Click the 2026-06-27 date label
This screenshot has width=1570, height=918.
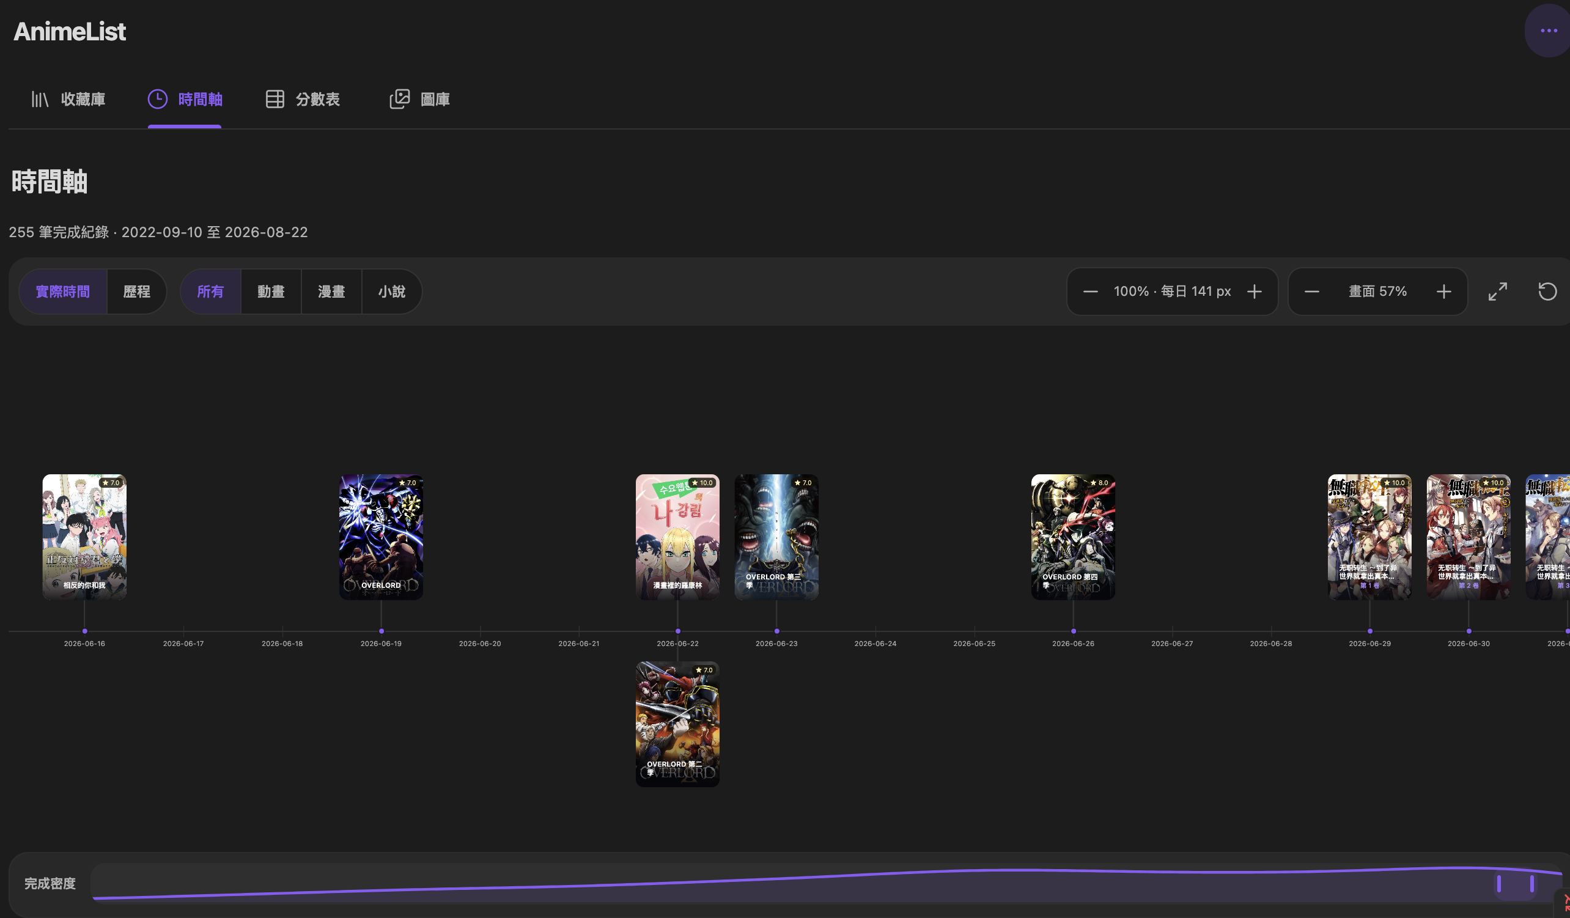click(x=1172, y=644)
